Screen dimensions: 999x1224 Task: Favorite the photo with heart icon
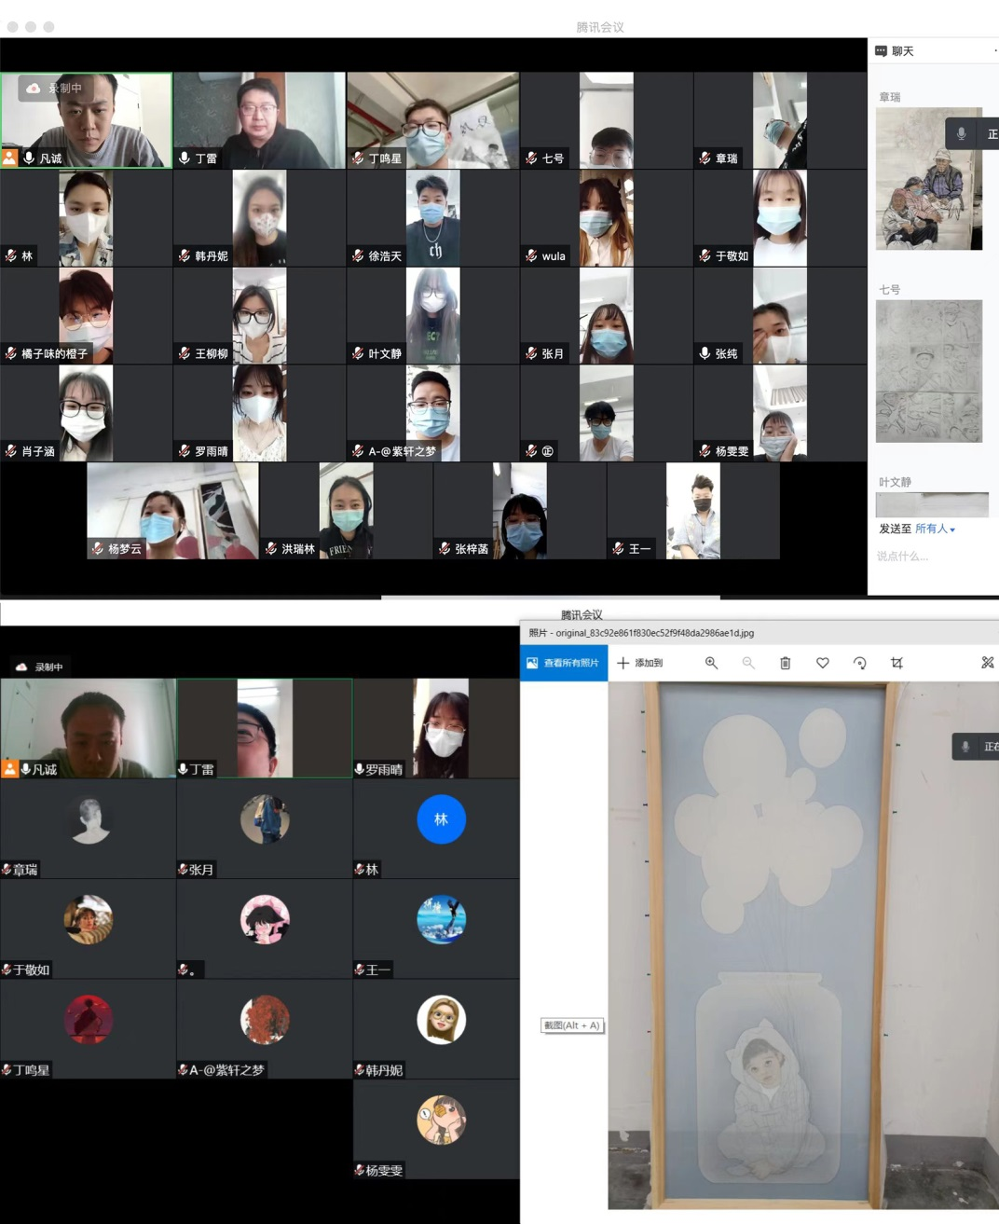[822, 663]
